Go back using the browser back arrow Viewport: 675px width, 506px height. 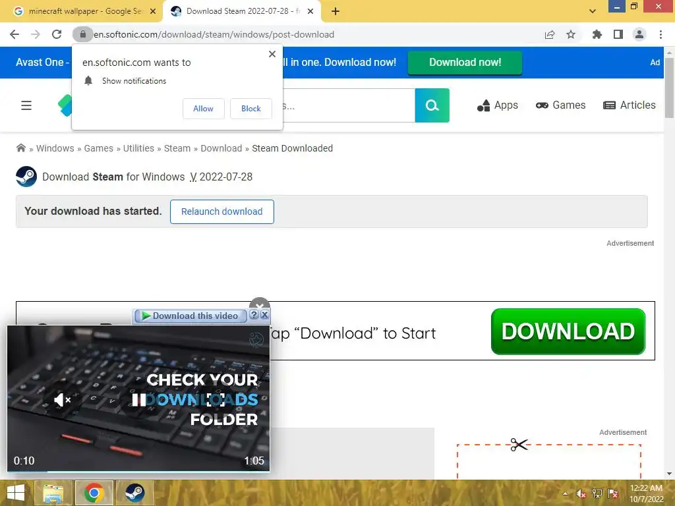tap(15, 34)
